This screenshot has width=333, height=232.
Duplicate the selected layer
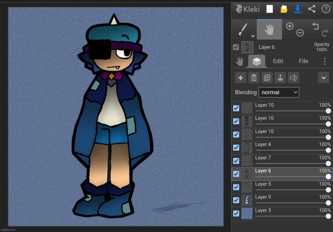[x=267, y=78]
